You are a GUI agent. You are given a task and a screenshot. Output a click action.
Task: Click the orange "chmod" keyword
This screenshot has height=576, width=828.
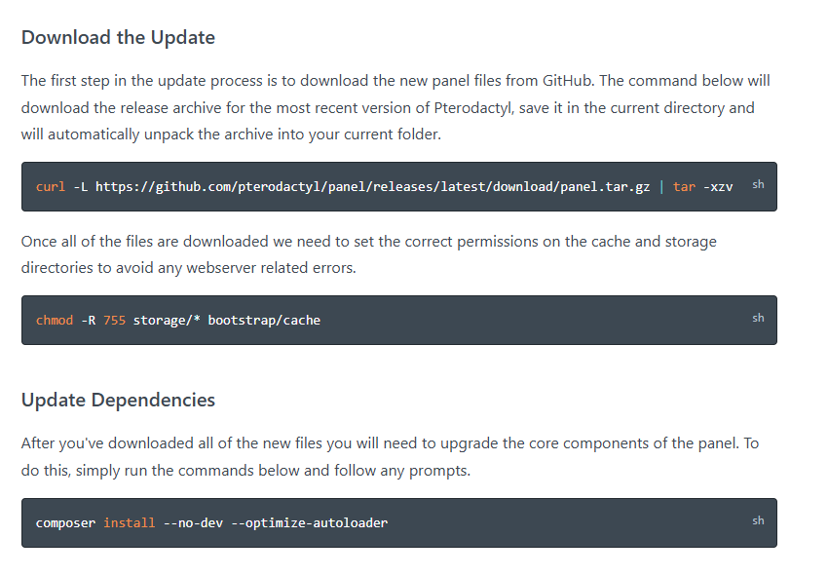(55, 321)
